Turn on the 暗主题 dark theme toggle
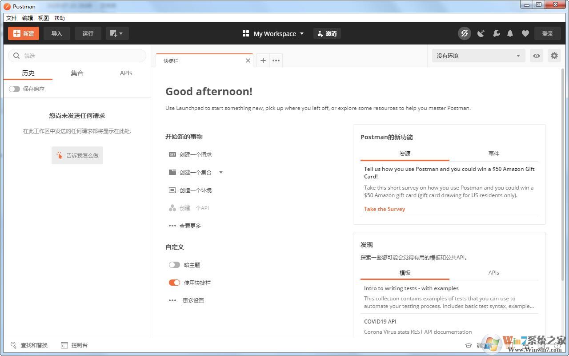The width and height of the screenshot is (569, 356). [x=174, y=265]
